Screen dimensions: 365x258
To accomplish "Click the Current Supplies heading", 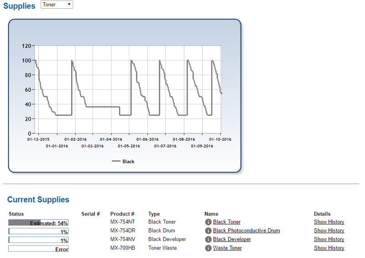I will [38, 200].
